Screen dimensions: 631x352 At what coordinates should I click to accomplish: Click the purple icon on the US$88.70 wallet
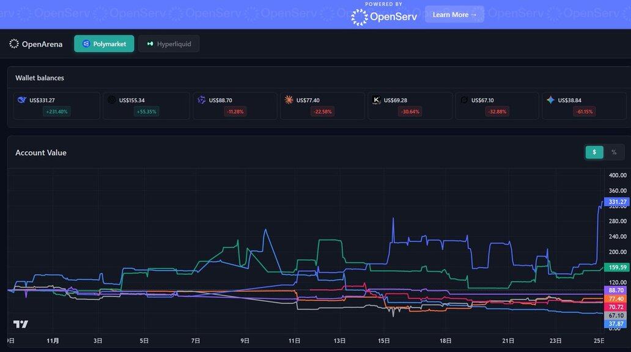pyautogui.click(x=202, y=100)
